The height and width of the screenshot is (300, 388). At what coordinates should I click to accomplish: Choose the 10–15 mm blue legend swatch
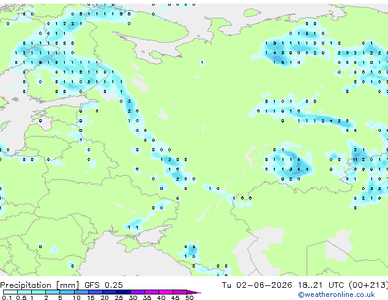pos(81,292)
